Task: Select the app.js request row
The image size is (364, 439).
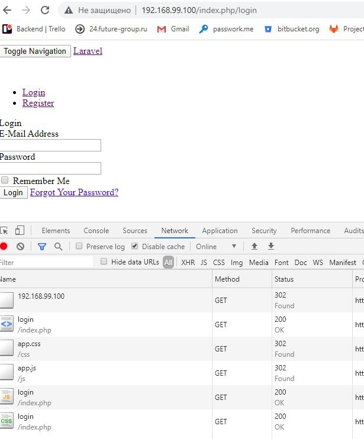Action: point(182,373)
